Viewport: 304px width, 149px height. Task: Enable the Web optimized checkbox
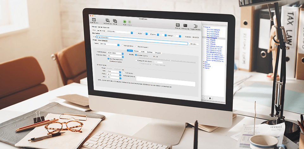123,46
